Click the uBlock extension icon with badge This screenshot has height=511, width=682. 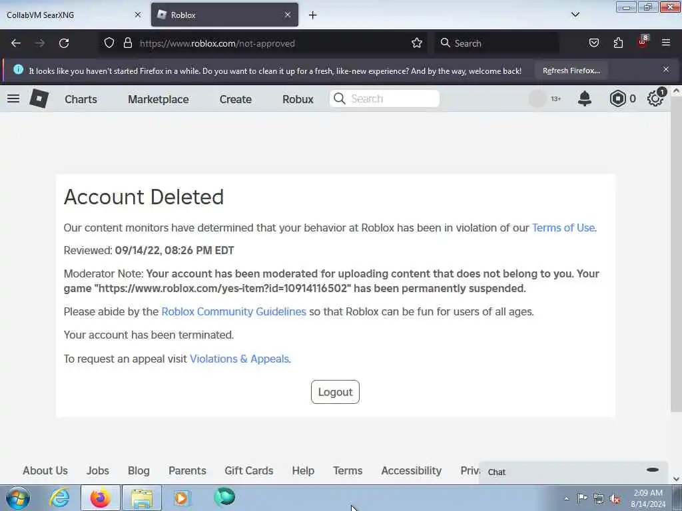(643, 42)
